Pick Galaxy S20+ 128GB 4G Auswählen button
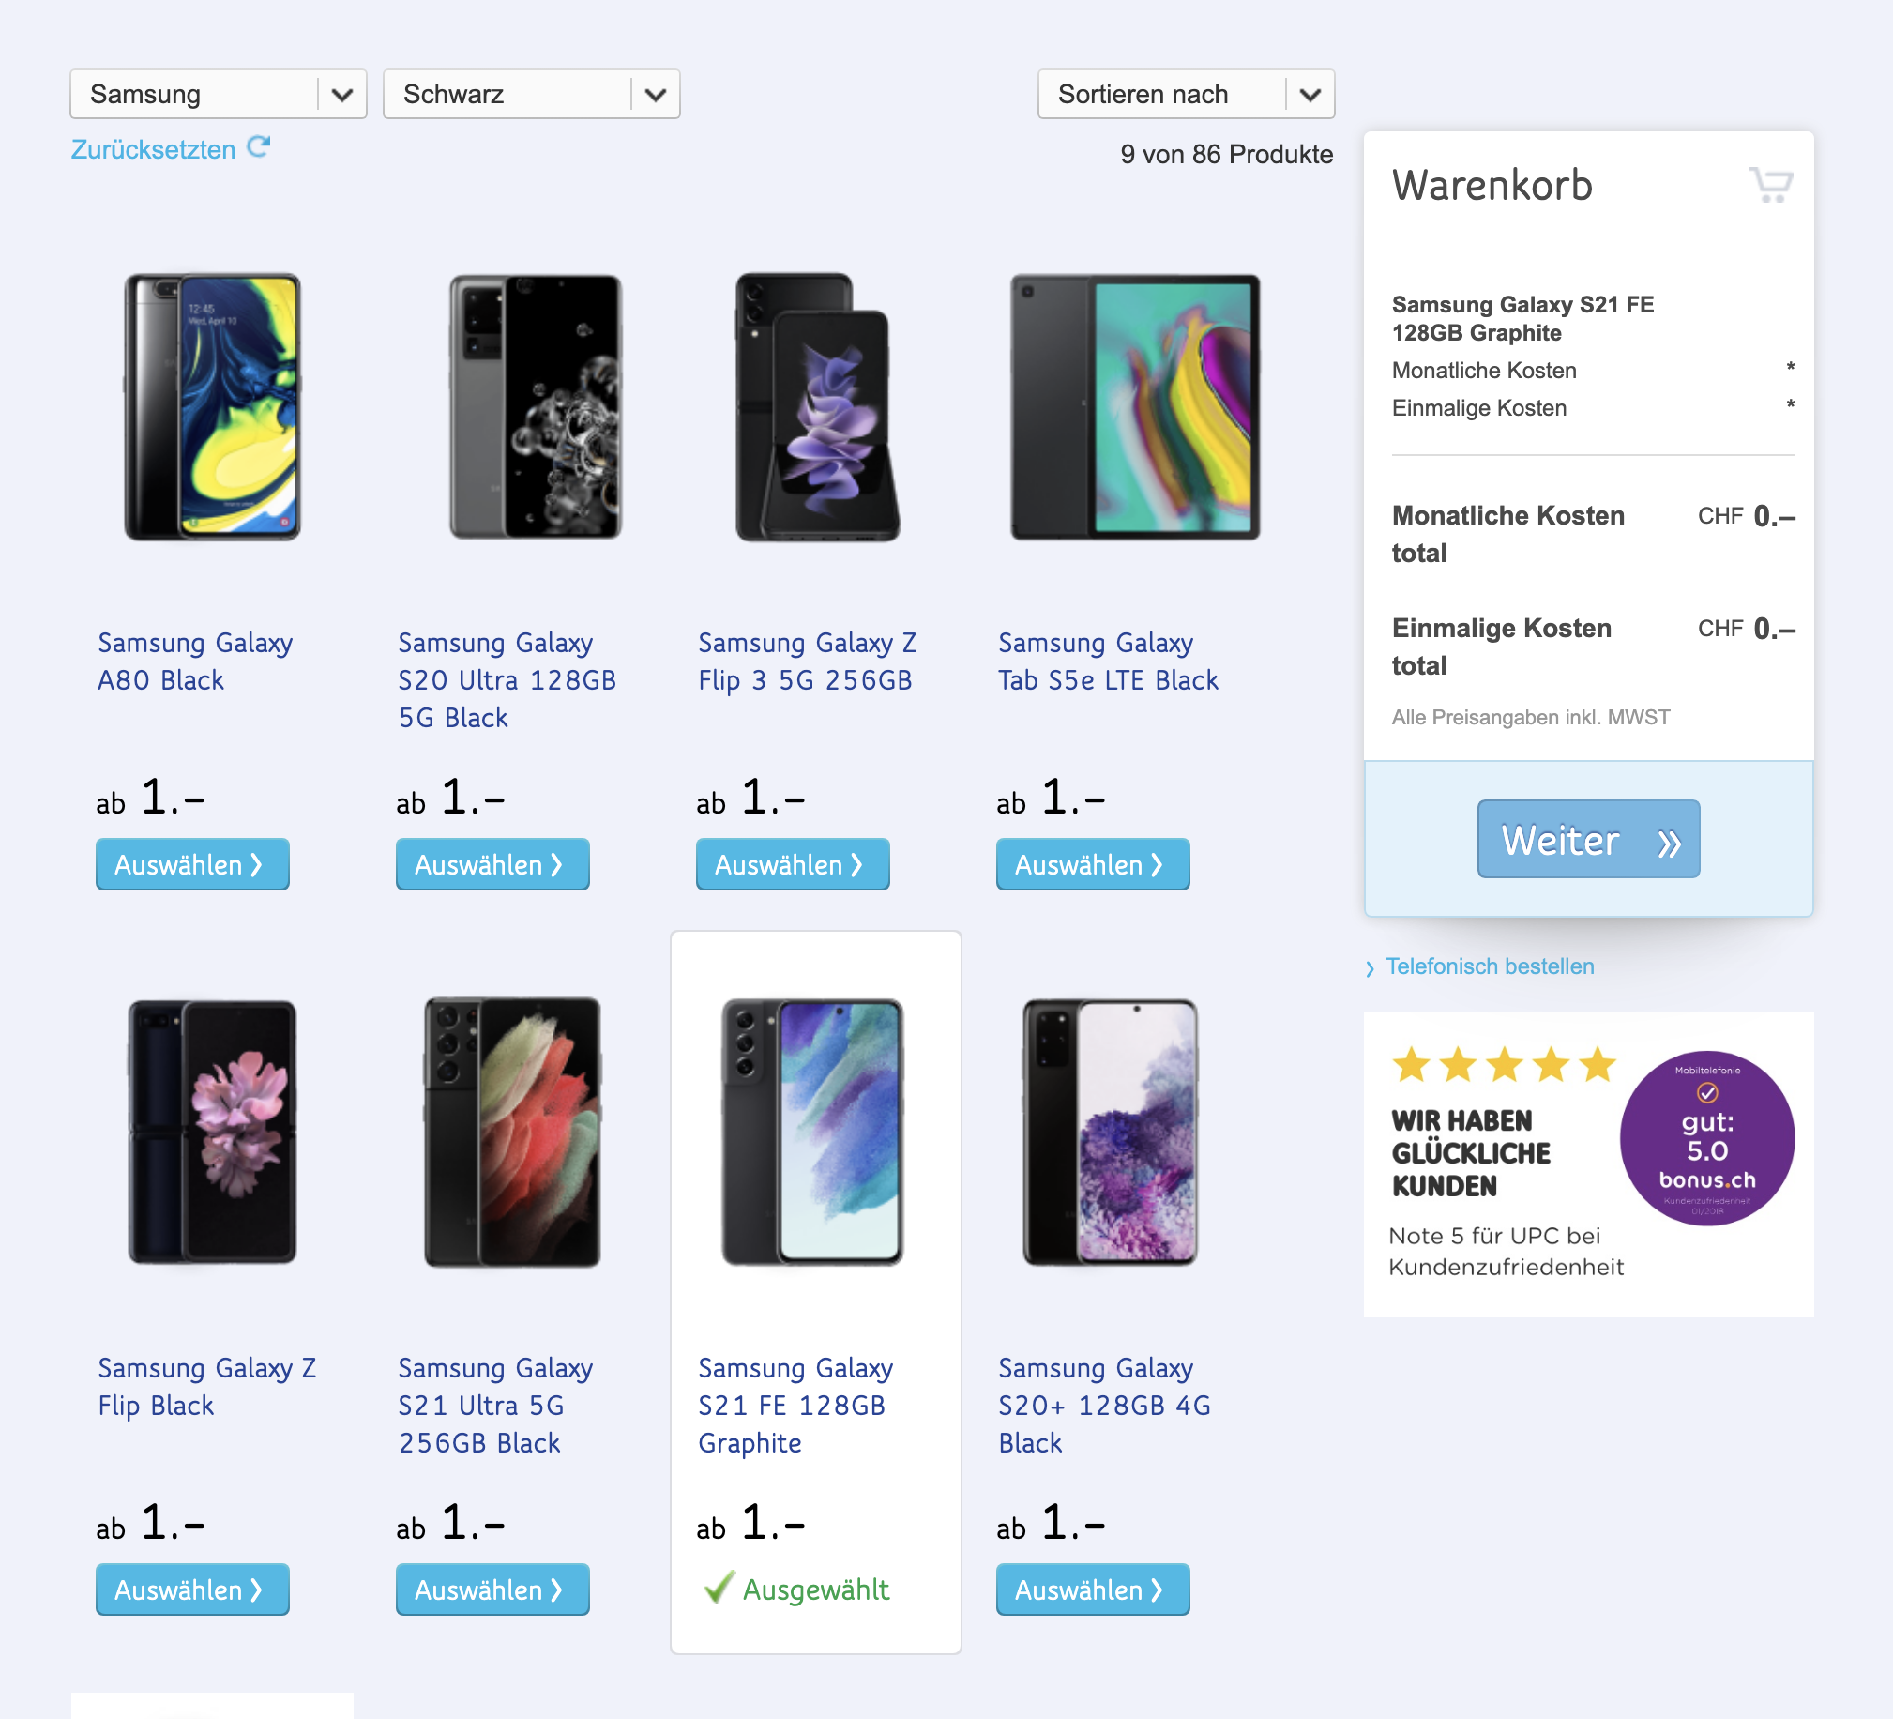The width and height of the screenshot is (1893, 1719). coord(1092,1590)
